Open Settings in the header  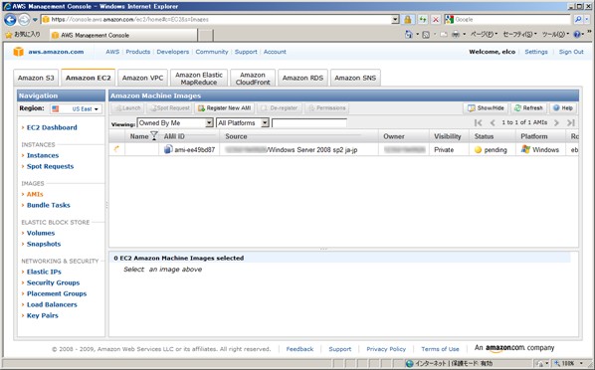click(x=536, y=52)
